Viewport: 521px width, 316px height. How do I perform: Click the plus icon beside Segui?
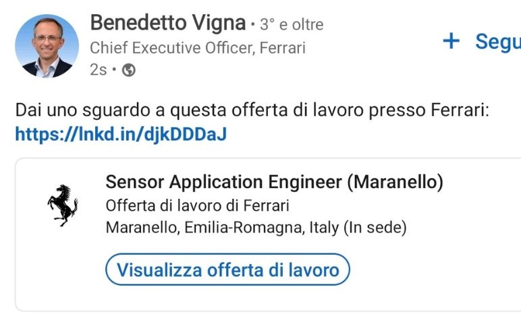pos(451,42)
